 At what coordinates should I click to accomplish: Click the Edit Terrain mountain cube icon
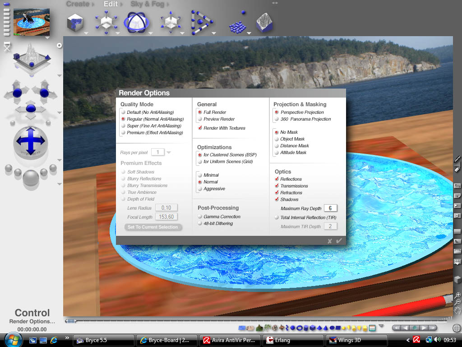coord(264,23)
